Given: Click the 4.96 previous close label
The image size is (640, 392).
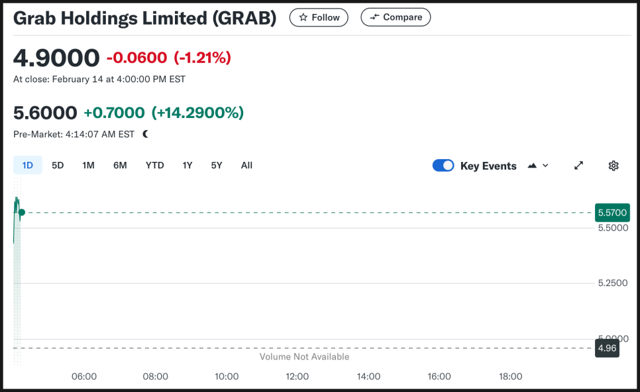Looking at the screenshot, I should (607, 348).
